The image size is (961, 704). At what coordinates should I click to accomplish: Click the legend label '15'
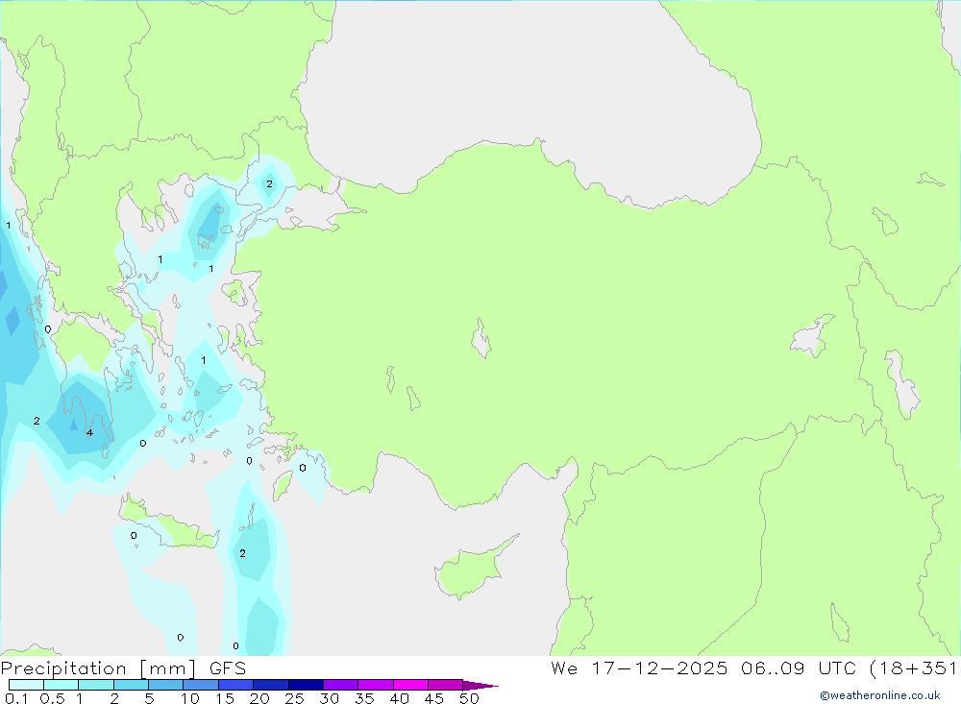coord(224,698)
